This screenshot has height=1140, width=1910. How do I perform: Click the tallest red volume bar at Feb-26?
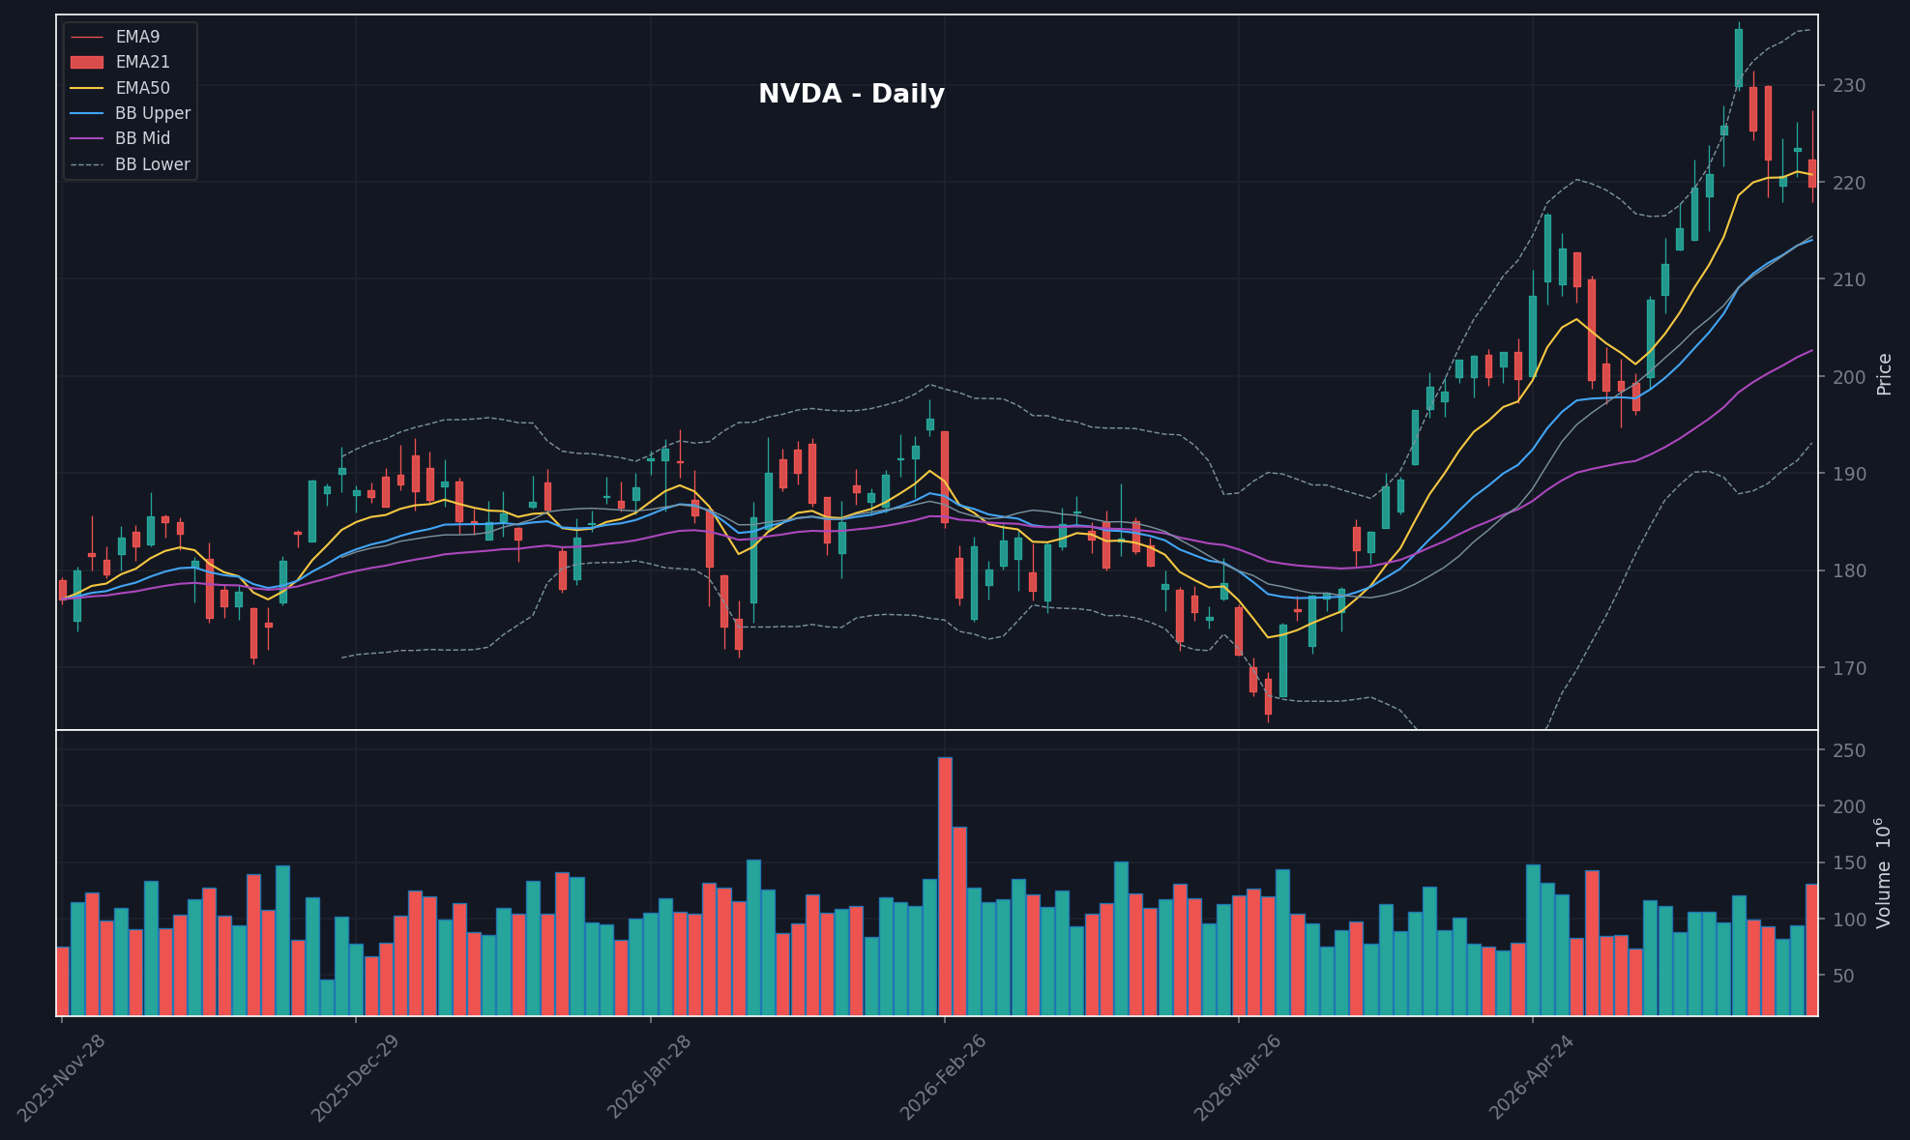[x=945, y=886]
